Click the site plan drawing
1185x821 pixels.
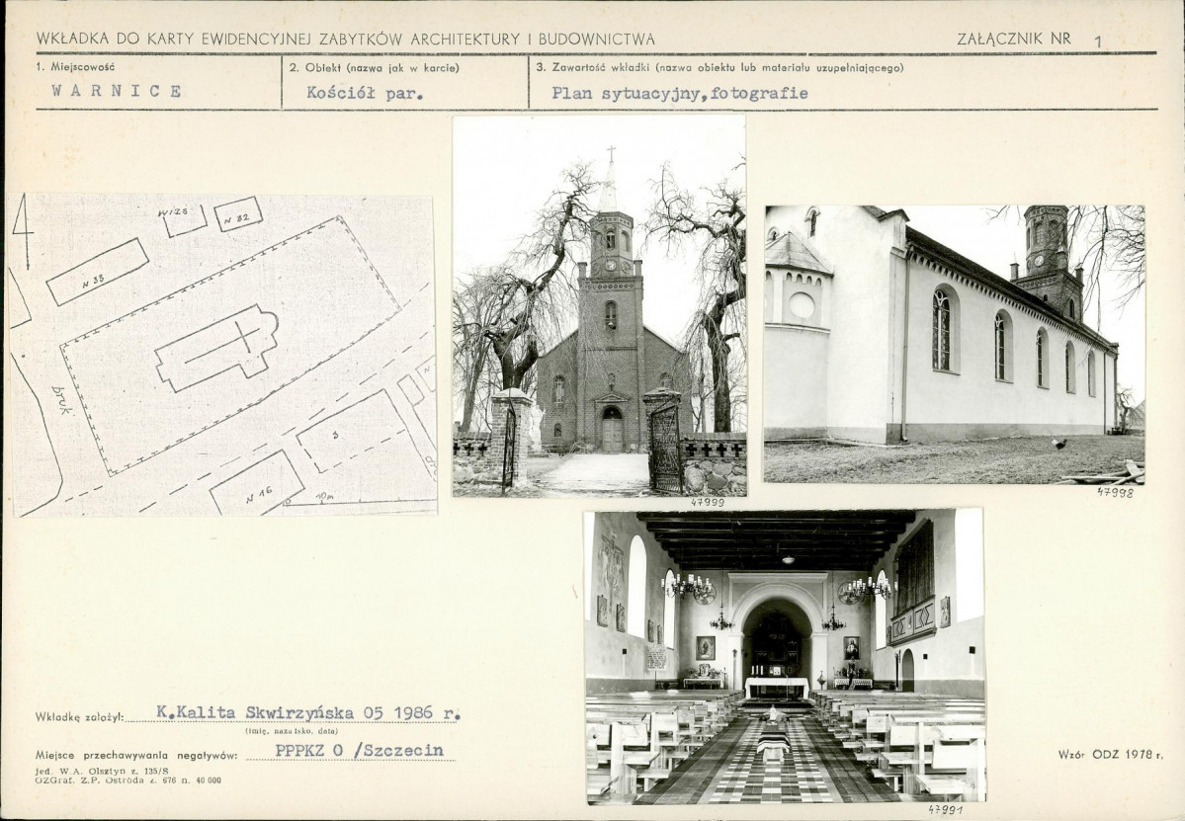point(224,355)
